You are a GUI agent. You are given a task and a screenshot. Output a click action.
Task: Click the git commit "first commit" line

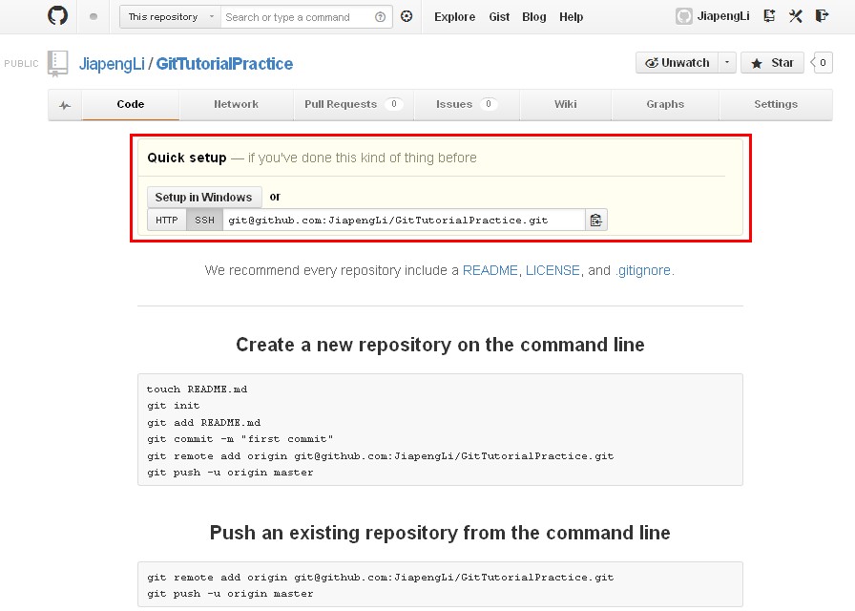click(x=240, y=439)
